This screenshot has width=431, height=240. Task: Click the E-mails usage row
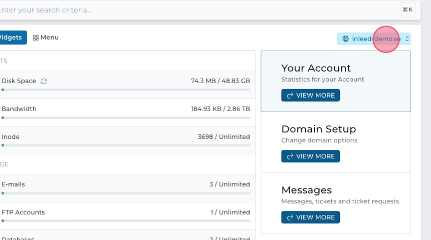[125, 184]
